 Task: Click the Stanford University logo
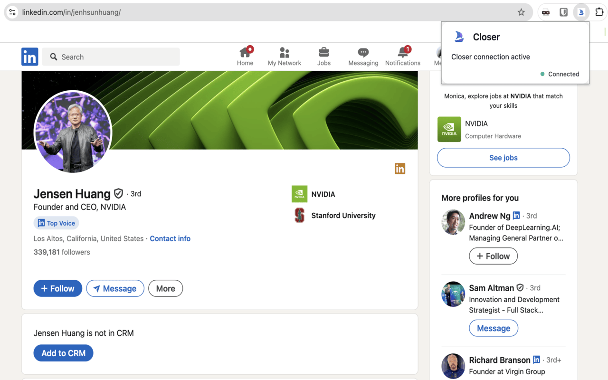pyautogui.click(x=299, y=215)
